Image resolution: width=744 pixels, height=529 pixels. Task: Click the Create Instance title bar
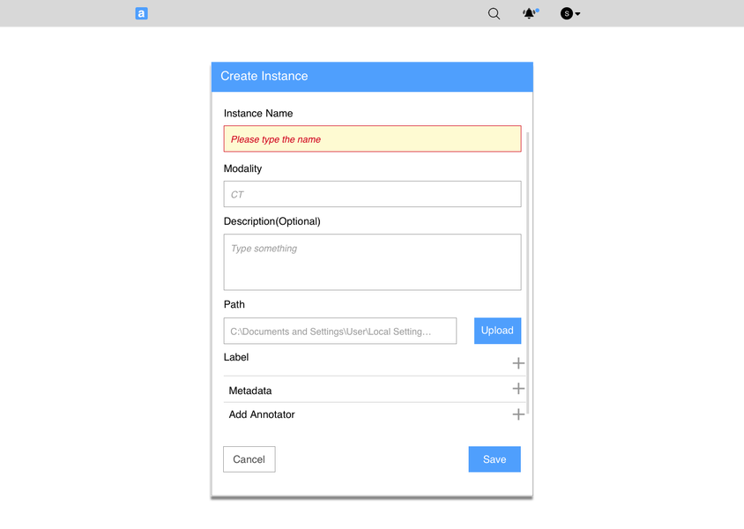coord(372,76)
